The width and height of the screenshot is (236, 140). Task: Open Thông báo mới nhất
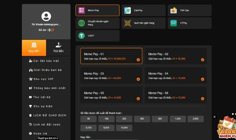47,88
